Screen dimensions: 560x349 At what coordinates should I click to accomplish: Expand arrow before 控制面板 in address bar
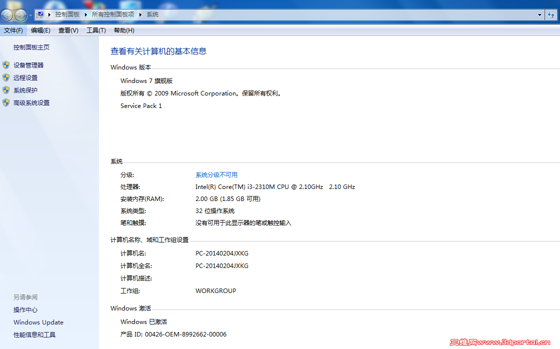point(49,14)
